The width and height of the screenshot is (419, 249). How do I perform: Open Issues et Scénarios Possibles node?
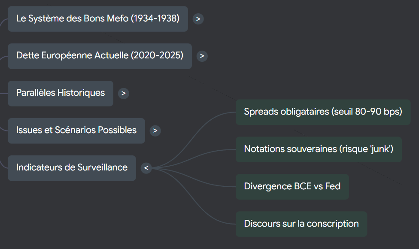[76, 131]
